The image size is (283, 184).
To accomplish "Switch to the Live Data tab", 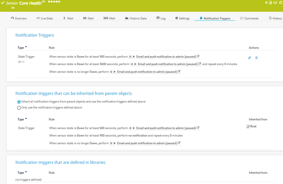I will (x=44, y=18).
